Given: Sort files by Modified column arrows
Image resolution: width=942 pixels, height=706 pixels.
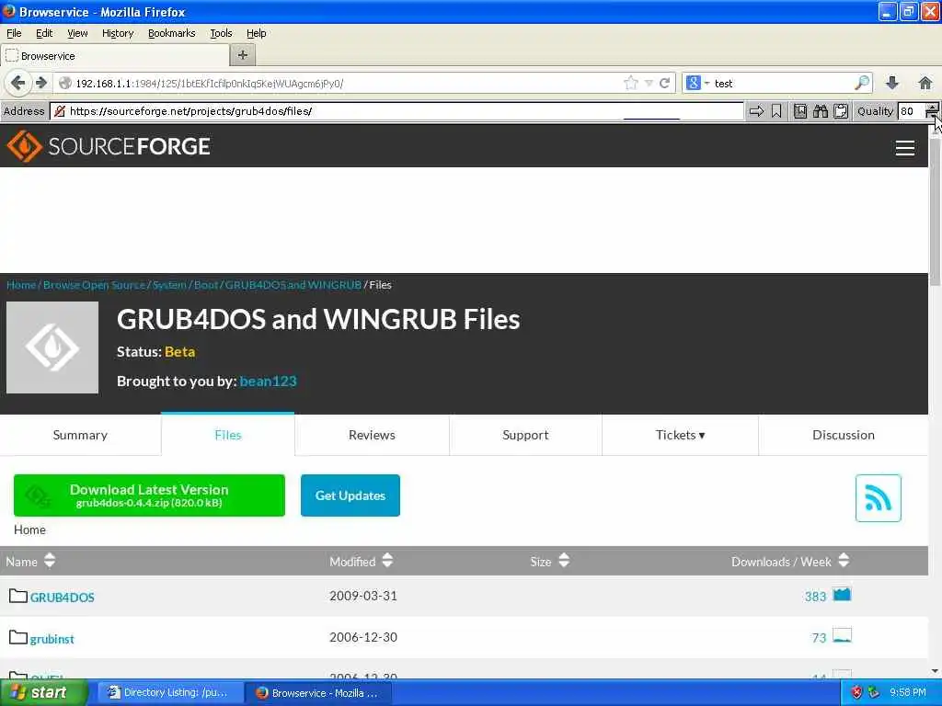Looking at the screenshot, I should pyautogui.click(x=387, y=561).
